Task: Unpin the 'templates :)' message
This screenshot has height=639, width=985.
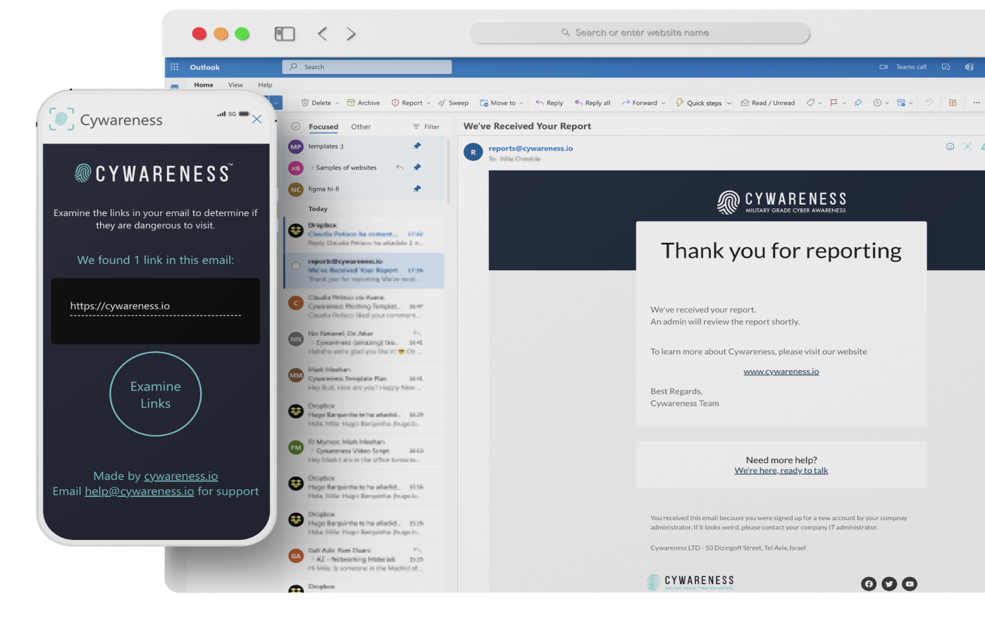Action: coord(417,146)
